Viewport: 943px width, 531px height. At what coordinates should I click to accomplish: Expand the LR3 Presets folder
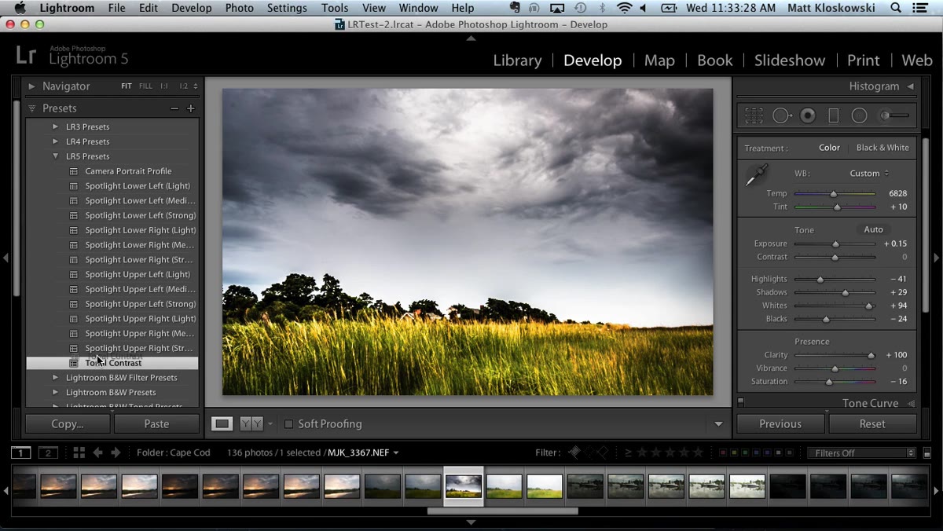(55, 126)
